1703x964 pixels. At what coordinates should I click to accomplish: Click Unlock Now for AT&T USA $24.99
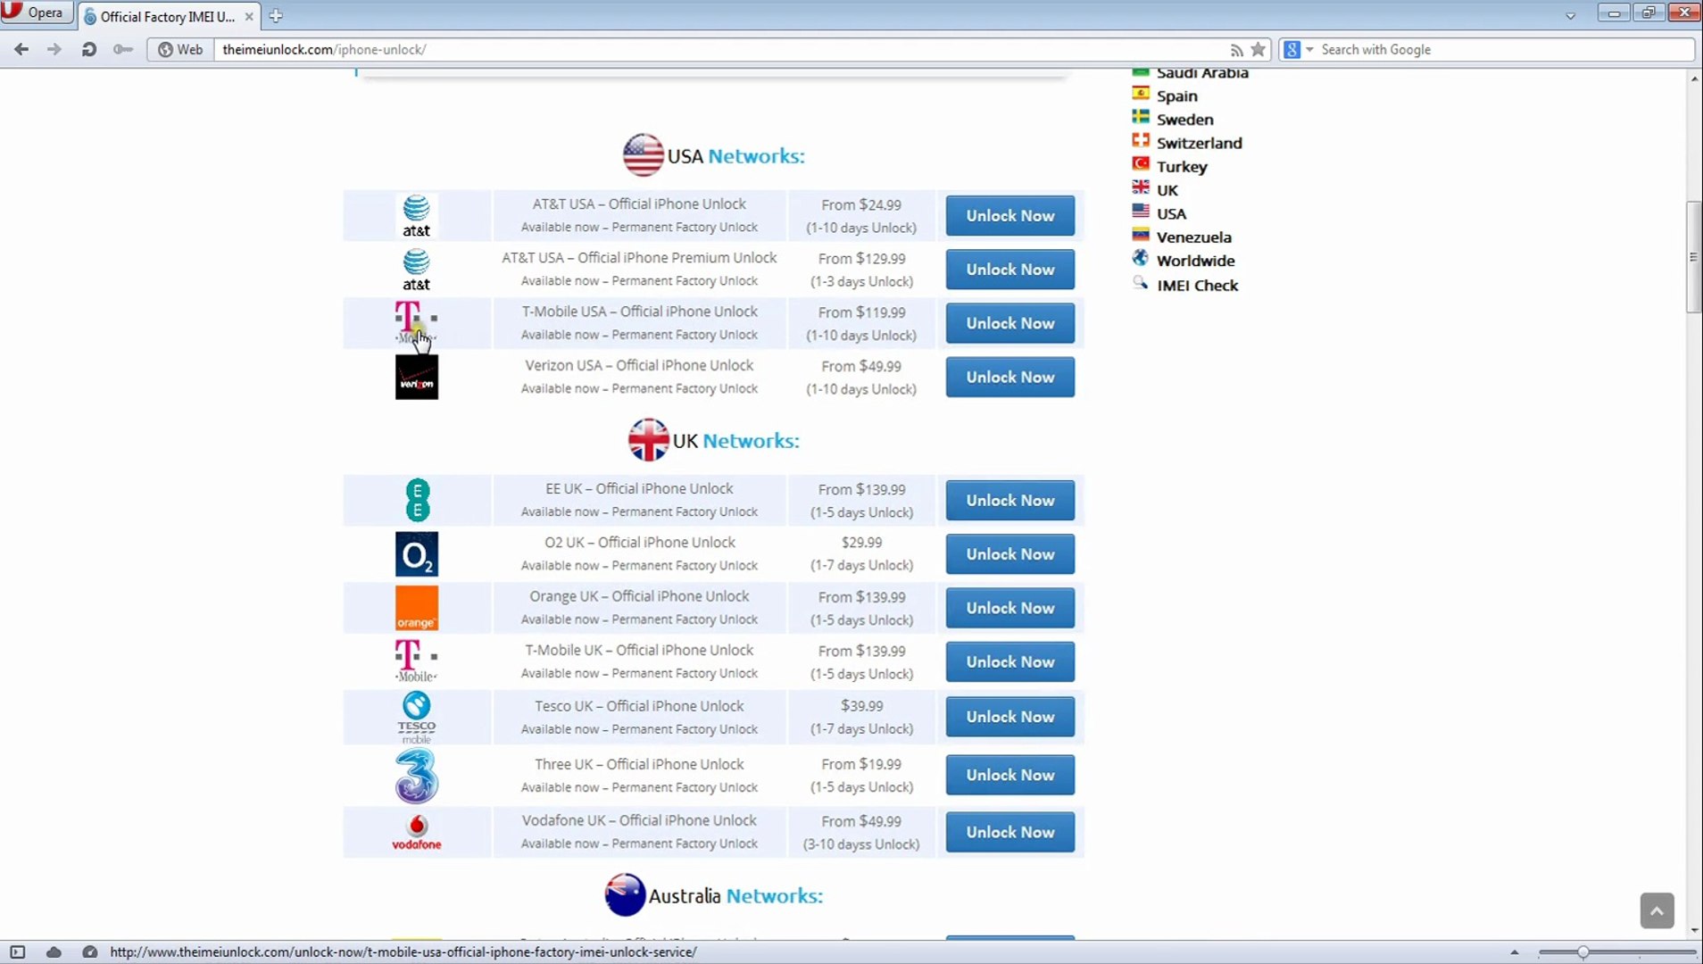[x=1010, y=216]
